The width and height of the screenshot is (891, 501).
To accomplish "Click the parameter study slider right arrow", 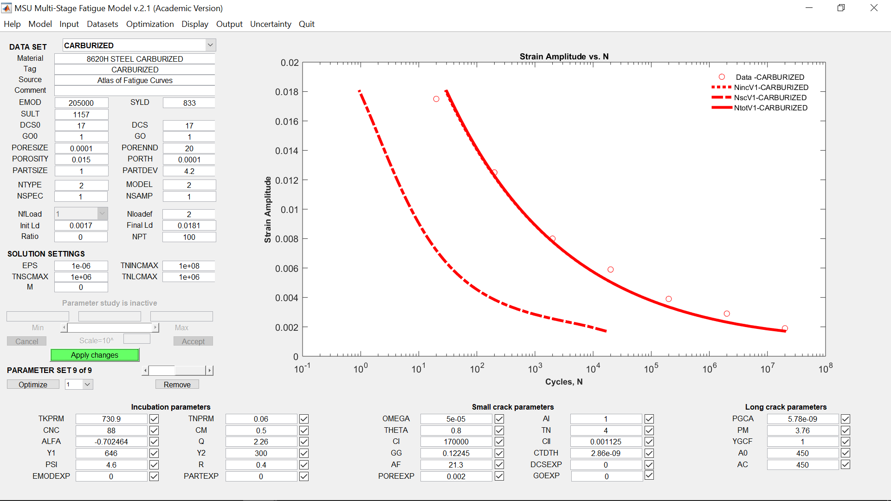I will click(x=155, y=328).
